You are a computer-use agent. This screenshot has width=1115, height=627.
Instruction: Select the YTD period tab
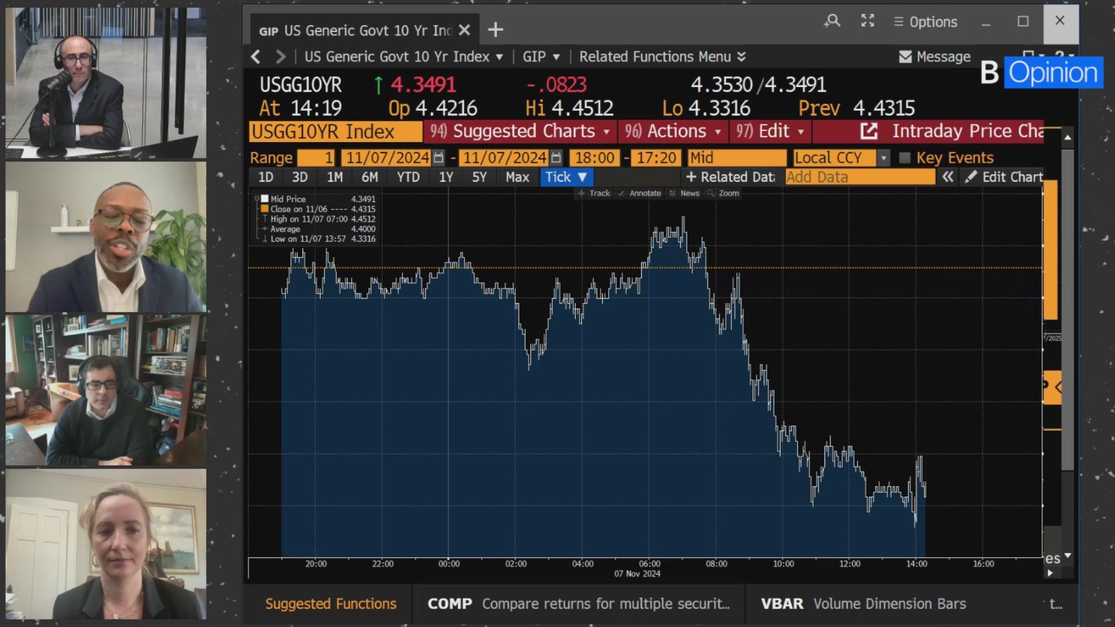coord(408,177)
